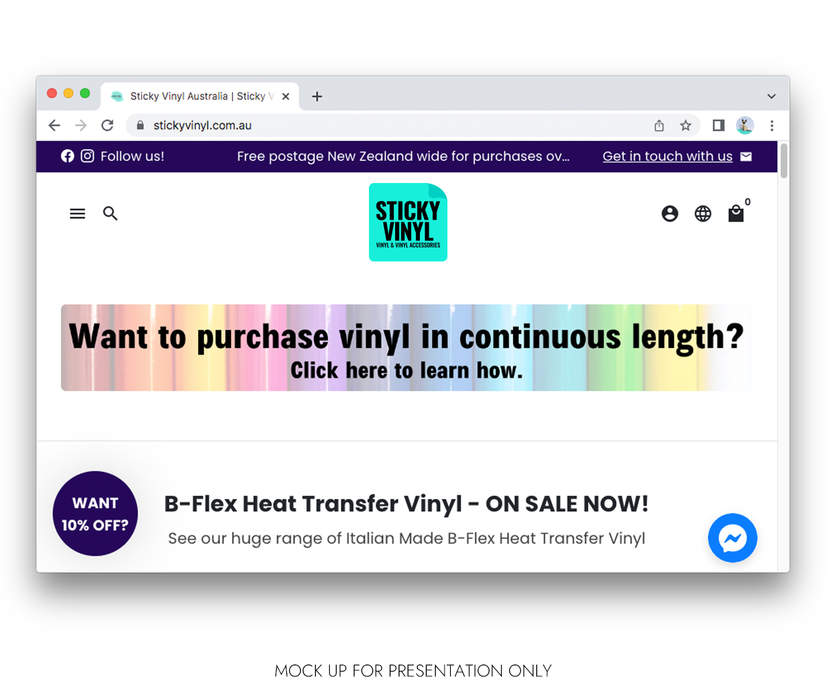
Task: Click the continuous length vinyl banner
Action: tap(406, 347)
